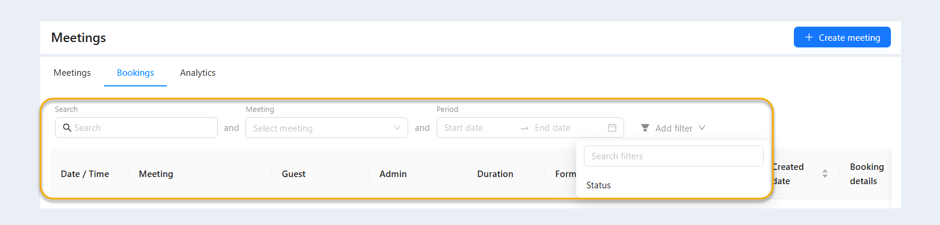Sort by Created date arrows
This screenshot has width=940, height=225.
point(825,174)
